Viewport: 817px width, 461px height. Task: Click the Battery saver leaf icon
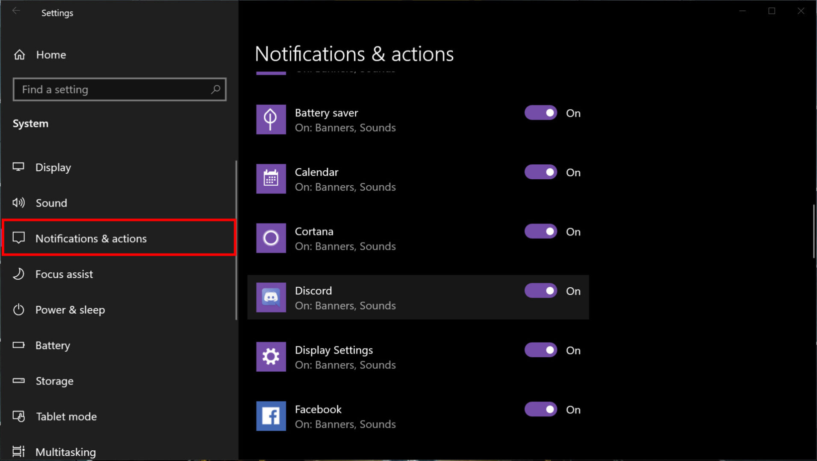[x=271, y=120]
